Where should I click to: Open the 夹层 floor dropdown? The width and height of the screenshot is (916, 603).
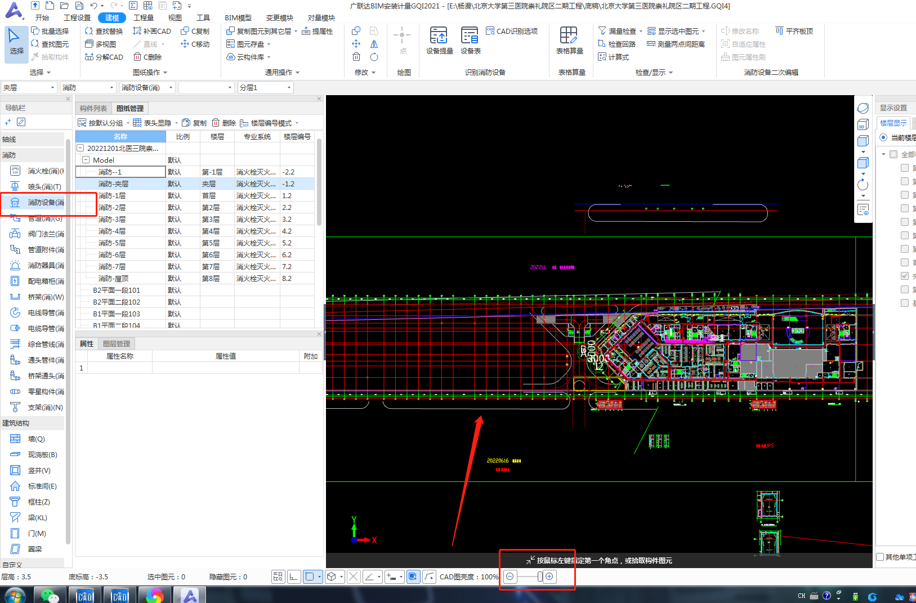click(x=29, y=87)
